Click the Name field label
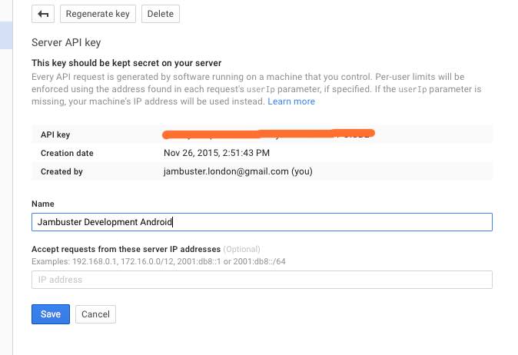The image size is (518, 355). click(x=44, y=204)
